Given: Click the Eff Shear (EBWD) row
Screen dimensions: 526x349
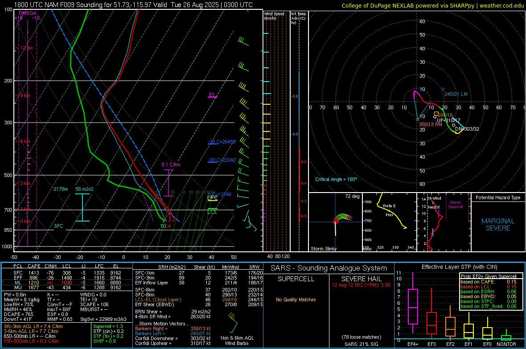Looking at the screenshot, I should click(199, 305).
